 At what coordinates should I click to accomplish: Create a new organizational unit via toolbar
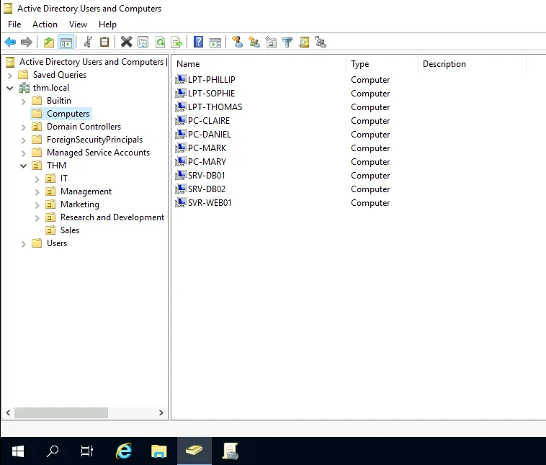pos(271,42)
